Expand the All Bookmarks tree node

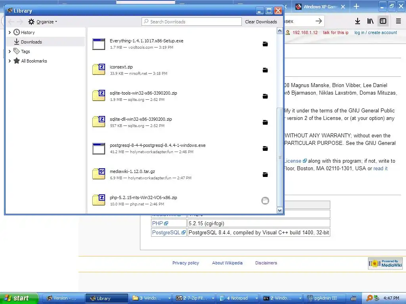click(x=10, y=61)
